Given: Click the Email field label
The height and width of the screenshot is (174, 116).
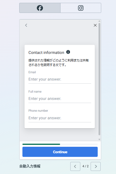Looking at the screenshot, I should (32, 72).
